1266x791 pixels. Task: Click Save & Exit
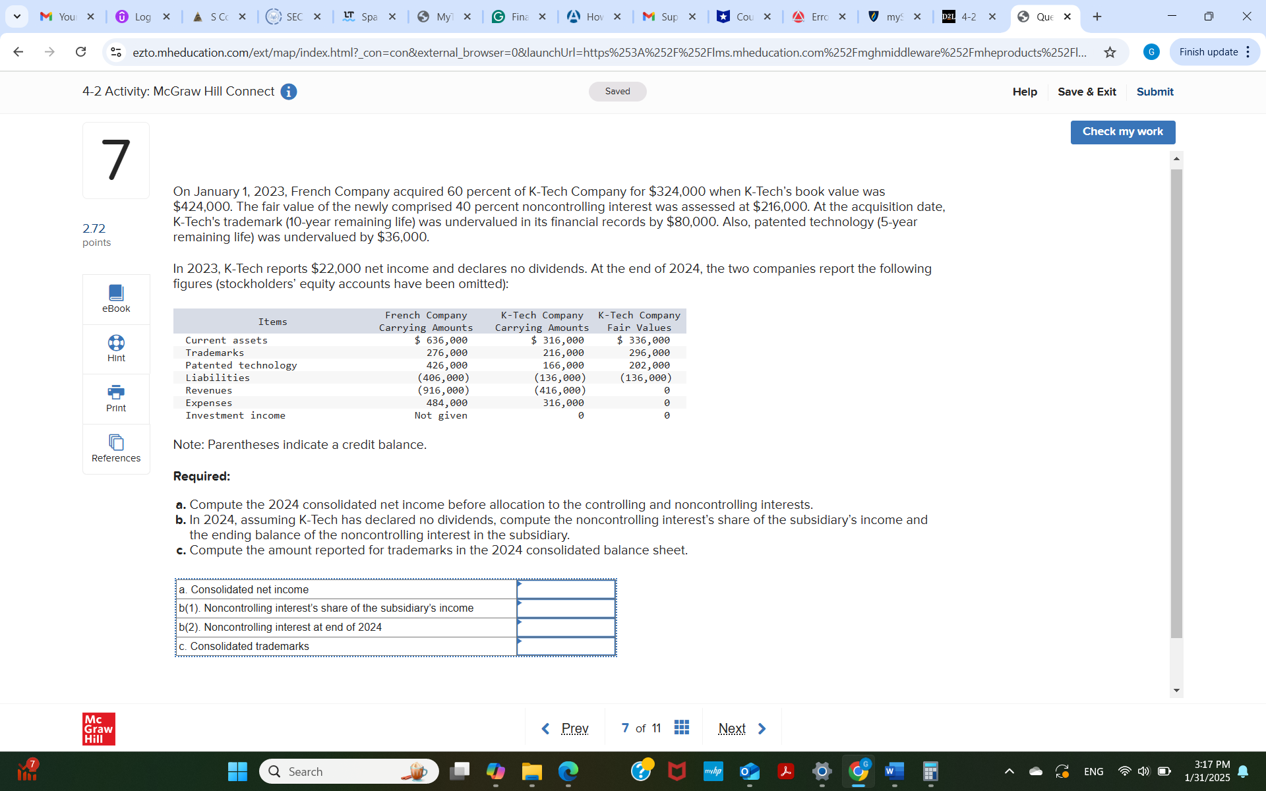pos(1087,92)
